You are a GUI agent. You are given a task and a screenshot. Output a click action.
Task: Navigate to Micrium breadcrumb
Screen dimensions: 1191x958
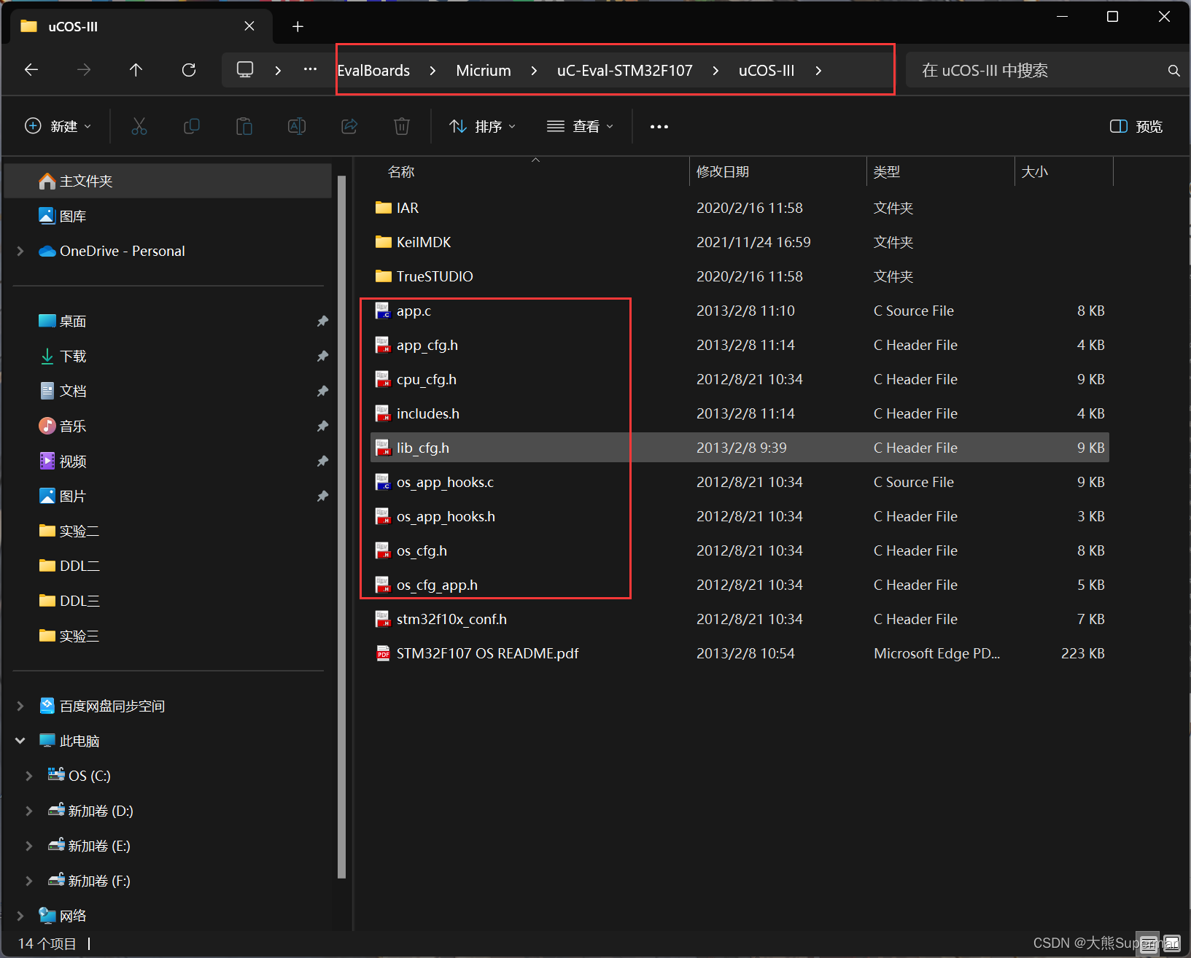click(x=484, y=71)
